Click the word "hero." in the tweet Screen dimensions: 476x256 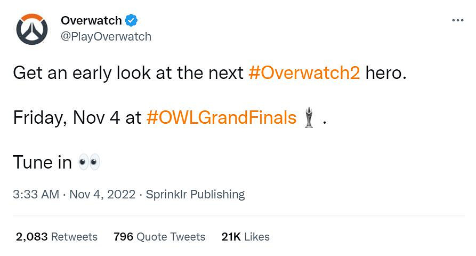(386, 73)
